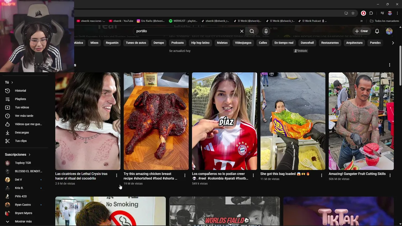Play the chips bag short thumbnail
This screenshot has height=226, width=402.
pos(293,121)
